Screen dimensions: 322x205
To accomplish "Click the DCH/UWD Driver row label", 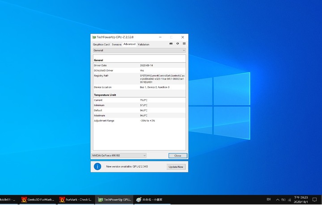I will 103,71.
